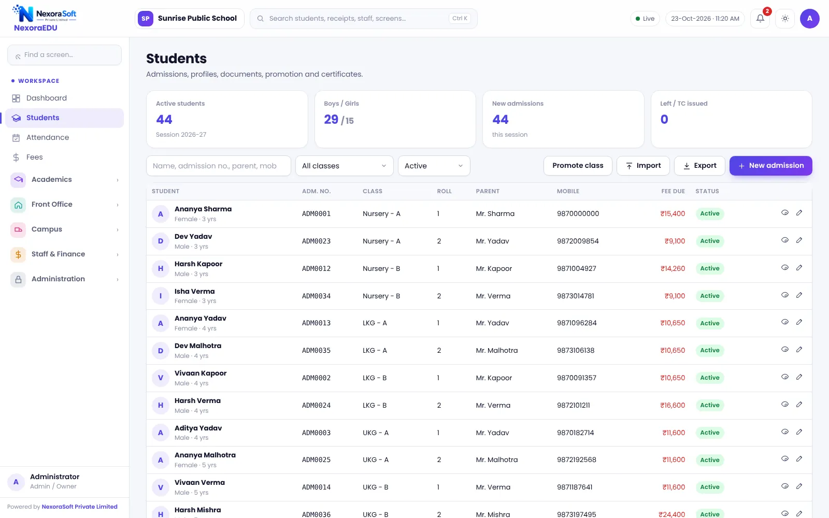829x518 pixels.
Task: Select Students in the sidebar
Action: (x=65, y=118)
